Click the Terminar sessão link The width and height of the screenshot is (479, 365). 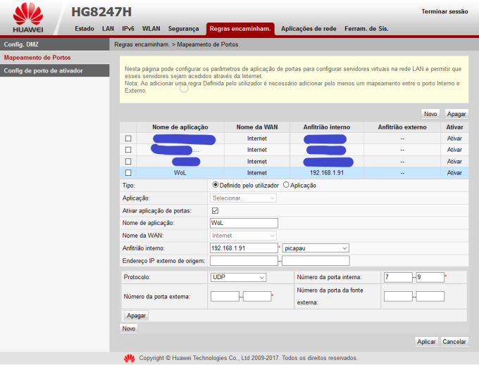point(444,11)
